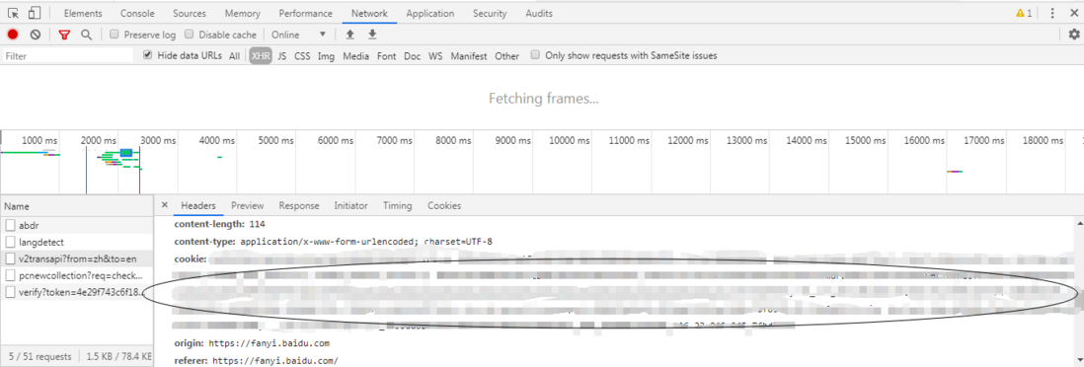Image resolution: width=1084 pixels, height=367 pixels.
Task: Toggle the red filter funnel icon
Action: coord(64,35)
